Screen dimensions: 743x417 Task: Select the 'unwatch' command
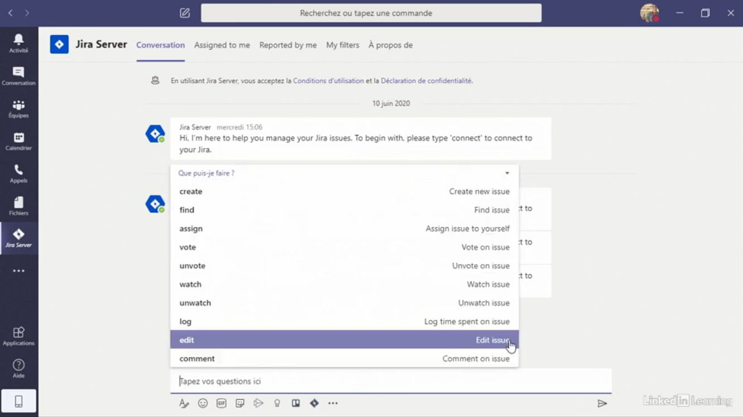tap(344, 303)
